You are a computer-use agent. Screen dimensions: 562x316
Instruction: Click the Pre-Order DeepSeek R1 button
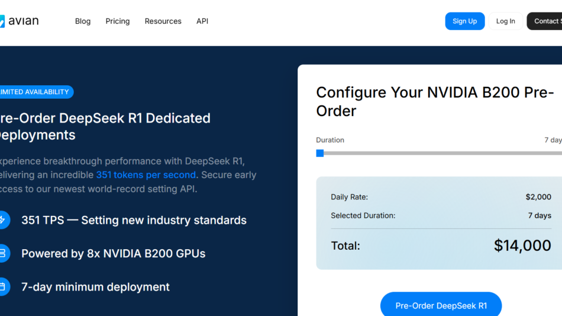pyautogui.click(x=441, y=305)
